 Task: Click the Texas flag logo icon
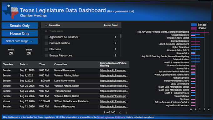point(11,11)
